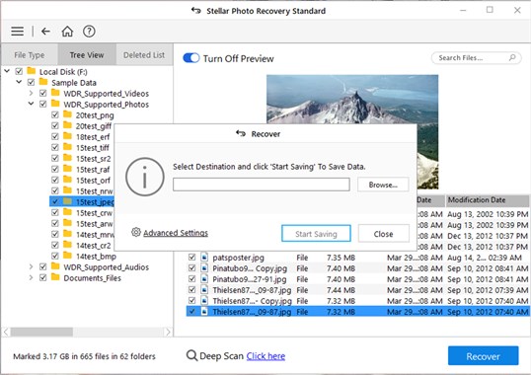Screen dimensions: 531x375
Task: Open the Deep Scan Click here link
Action: [265, 356]
